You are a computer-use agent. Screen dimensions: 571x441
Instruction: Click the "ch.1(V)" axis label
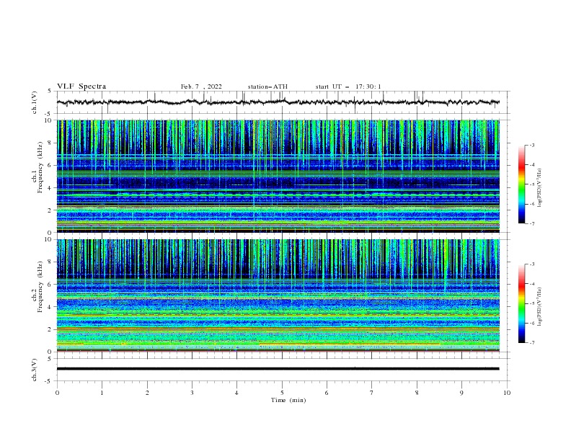(x=35, y=102)
